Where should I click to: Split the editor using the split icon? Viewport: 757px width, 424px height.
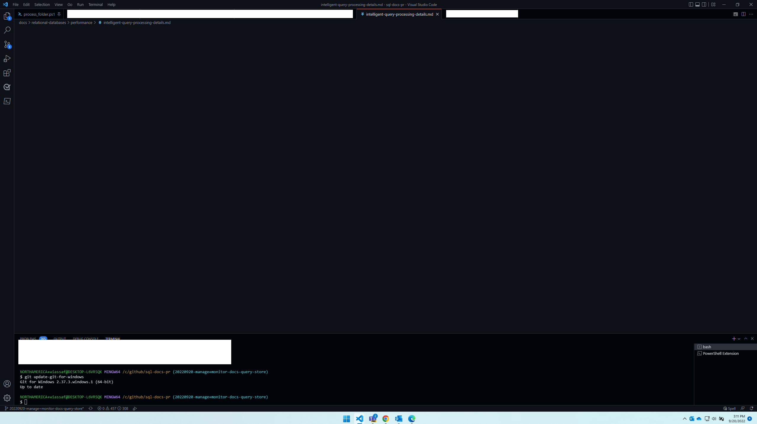point(743,14)
